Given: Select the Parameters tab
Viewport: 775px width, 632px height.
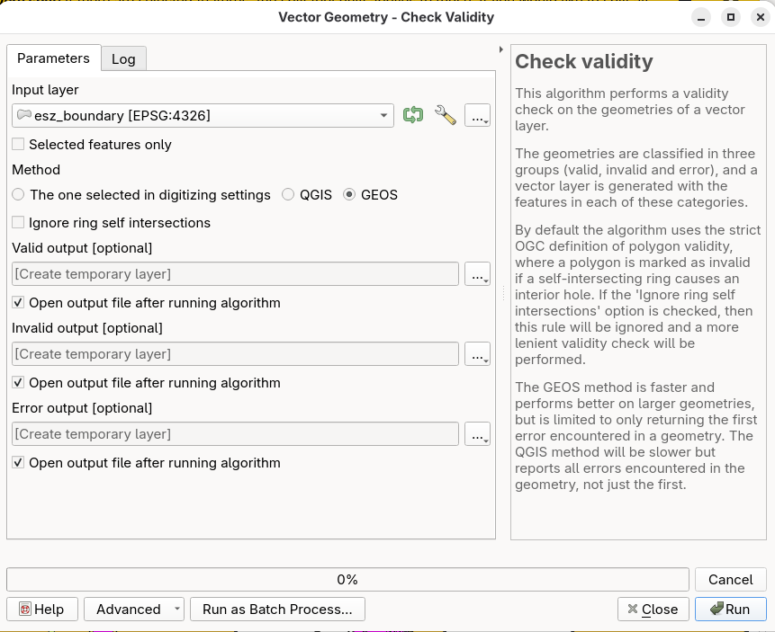Looking at the screenshot, I should (x=53, y=58).
